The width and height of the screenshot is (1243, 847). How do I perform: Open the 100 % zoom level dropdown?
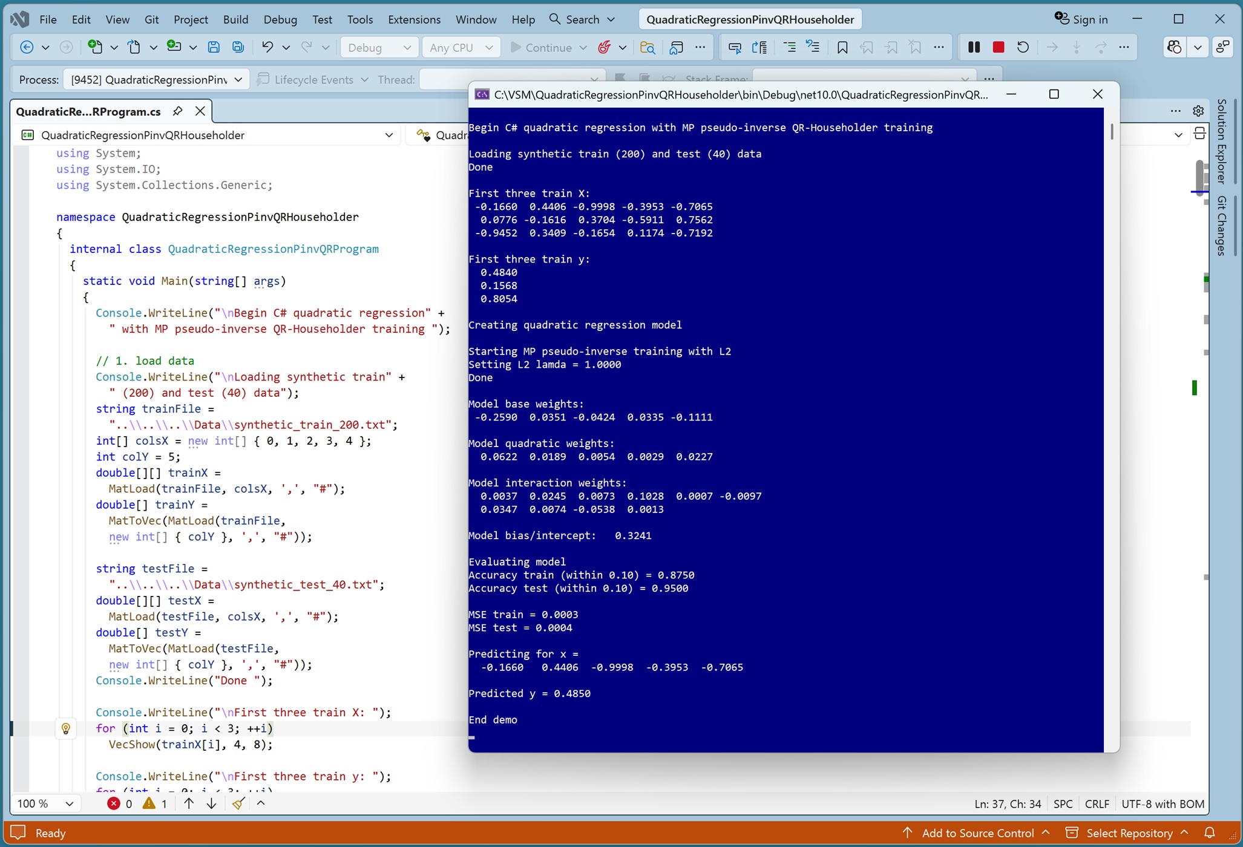[45, 803]
